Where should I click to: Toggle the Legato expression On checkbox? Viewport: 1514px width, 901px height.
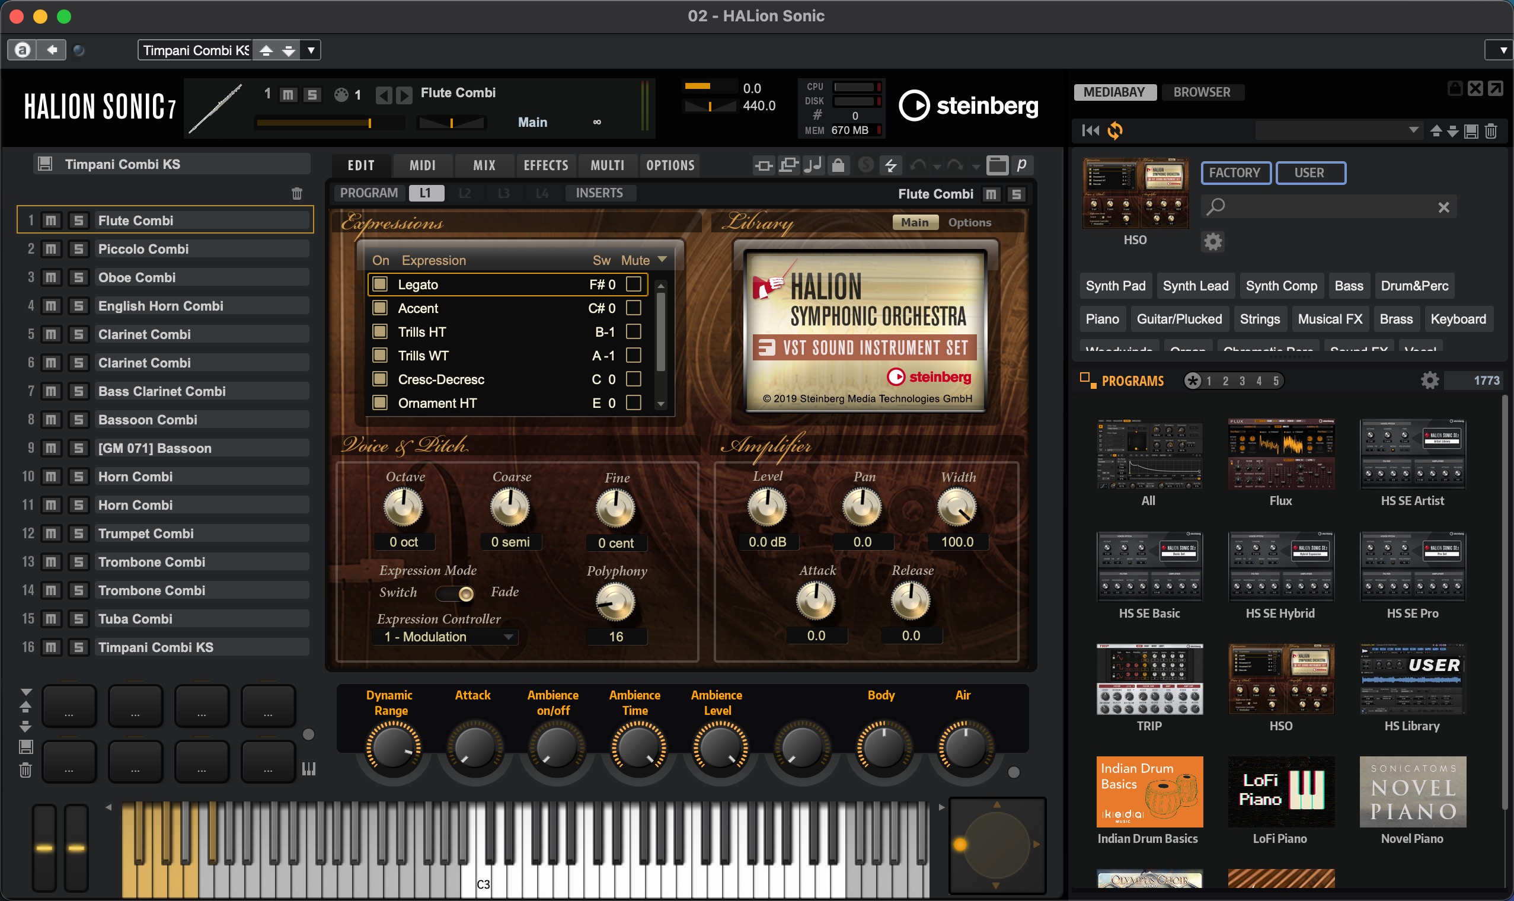(x=380, y=284)
